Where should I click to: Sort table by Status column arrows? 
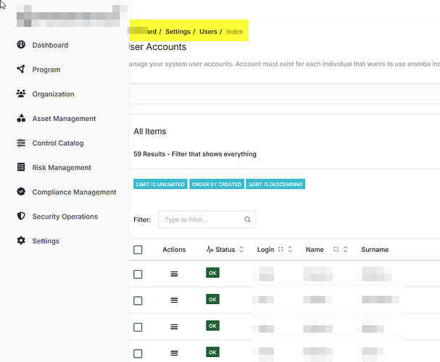click(x=241, y=250)
